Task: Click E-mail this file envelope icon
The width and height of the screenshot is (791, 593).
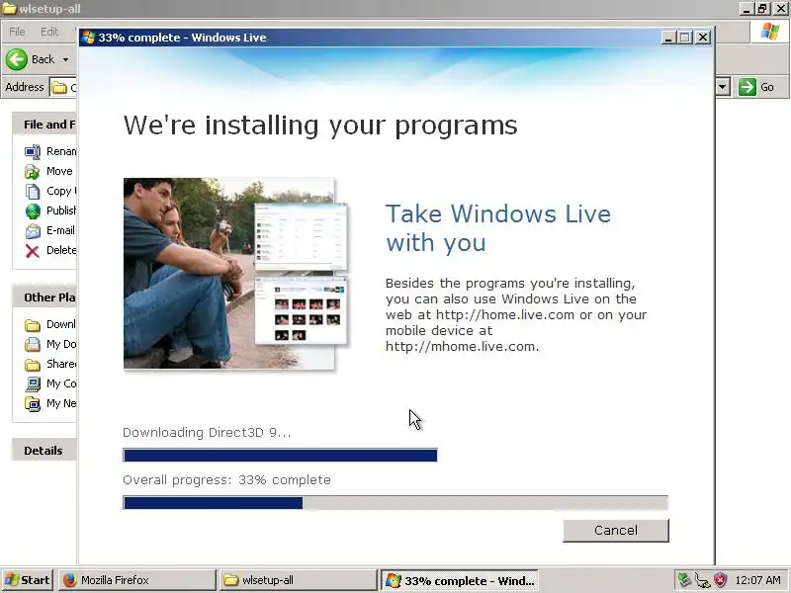Action: pos(33,230)
